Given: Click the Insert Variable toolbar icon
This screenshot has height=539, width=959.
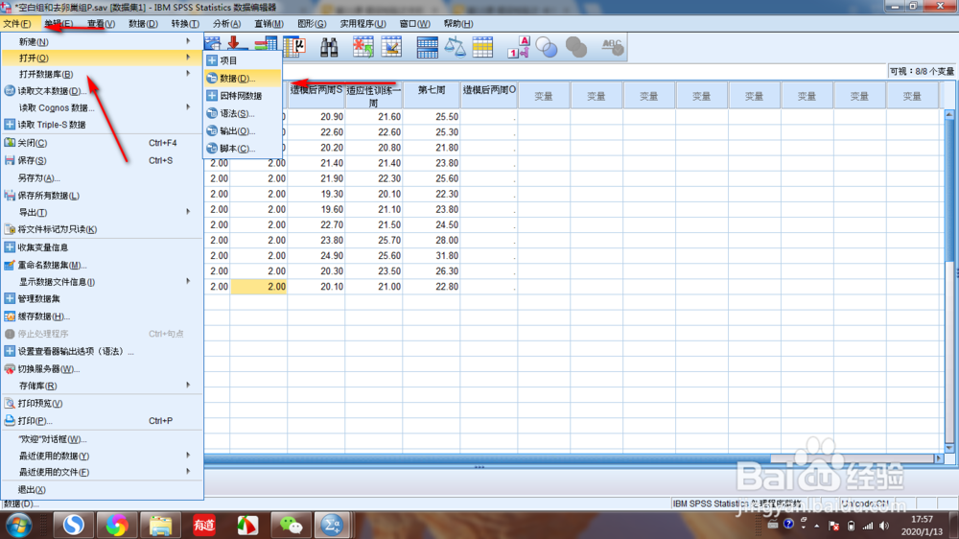Looking at the screenshot, I should [391, 47].
